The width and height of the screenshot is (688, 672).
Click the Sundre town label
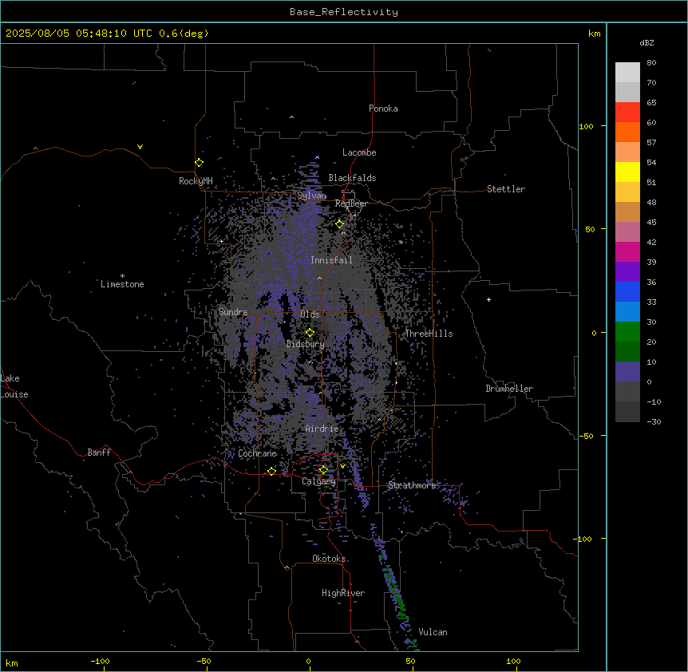tap(233, 312)
